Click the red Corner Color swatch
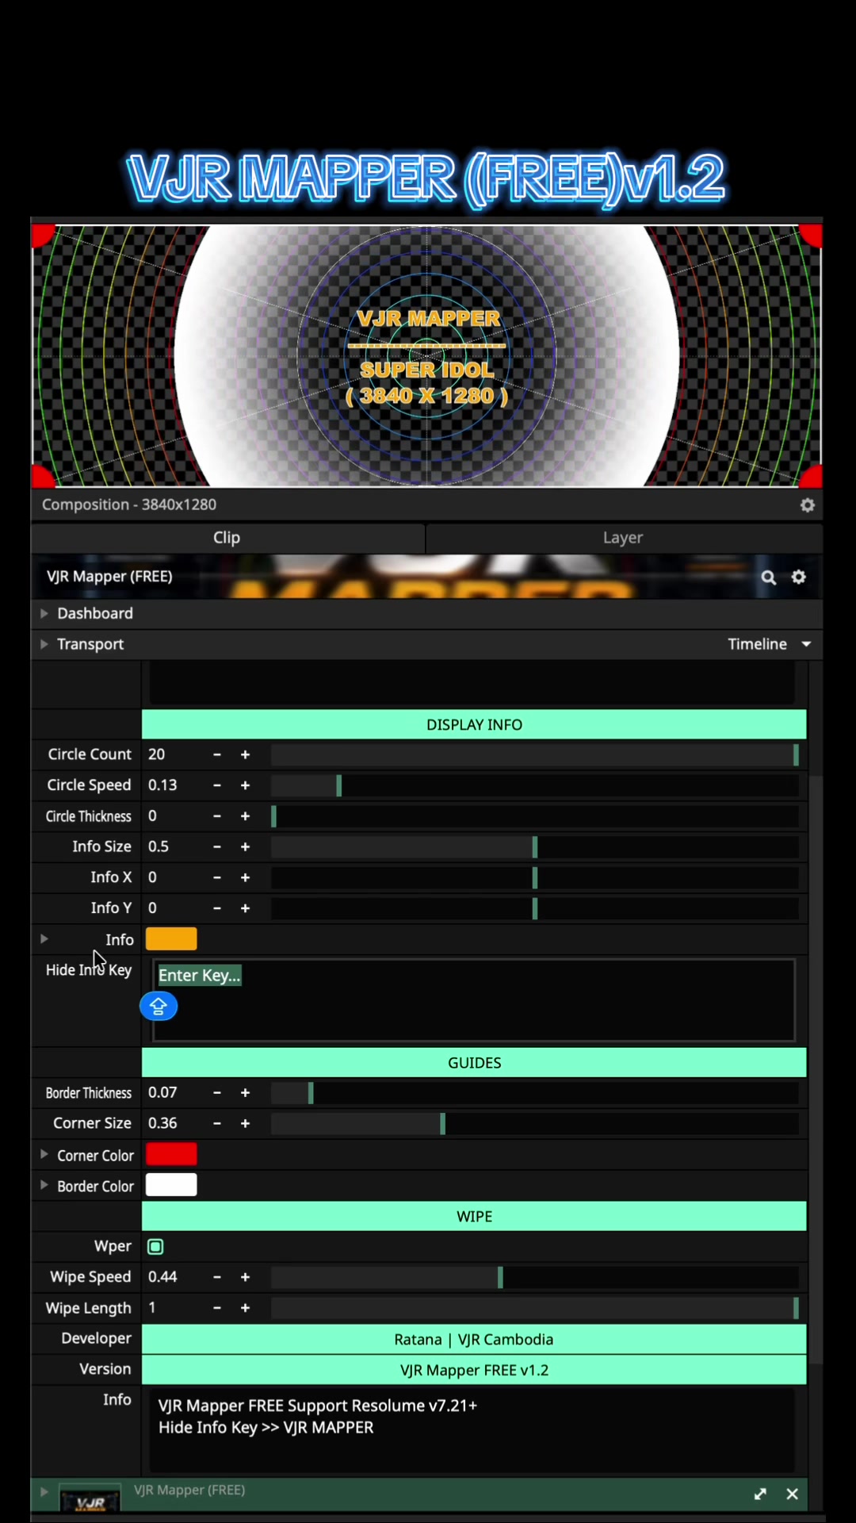This screenshot has height=1523, width=856. coord(171,1155)
